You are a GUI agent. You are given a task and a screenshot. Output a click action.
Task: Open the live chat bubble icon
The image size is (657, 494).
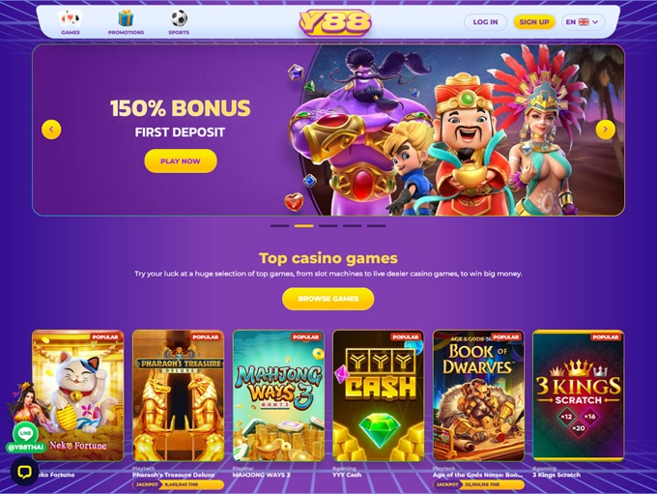coord(25,472)
